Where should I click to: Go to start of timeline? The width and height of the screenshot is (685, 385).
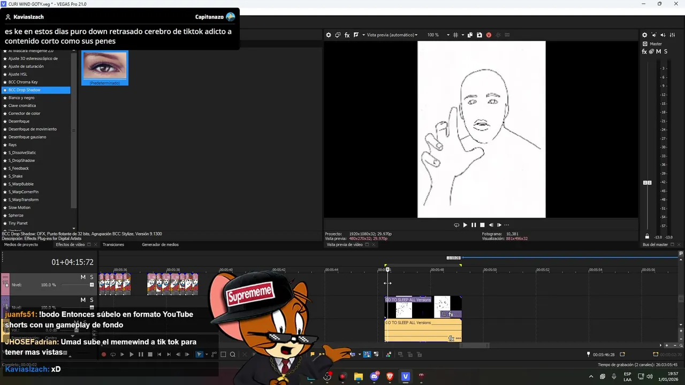(x=159, y=355)
